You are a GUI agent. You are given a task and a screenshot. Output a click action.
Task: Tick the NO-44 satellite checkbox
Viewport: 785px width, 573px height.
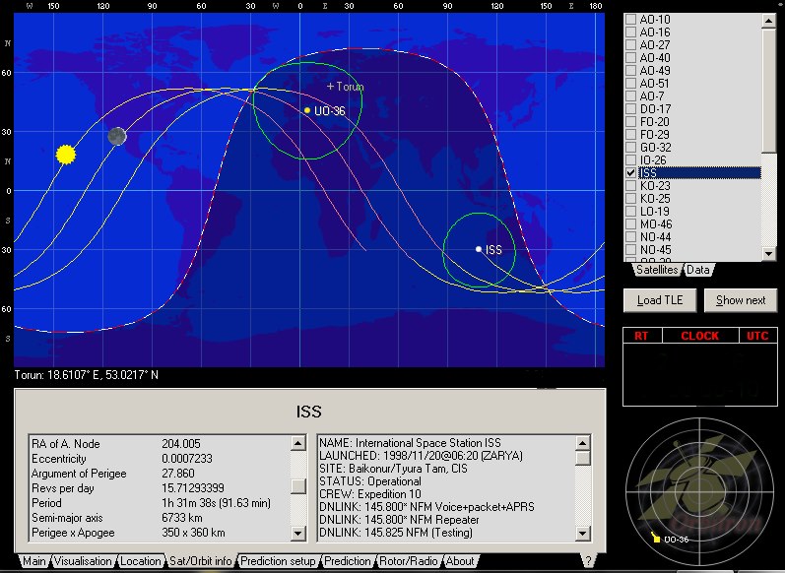pyautogui.click(x=630, y=236)
